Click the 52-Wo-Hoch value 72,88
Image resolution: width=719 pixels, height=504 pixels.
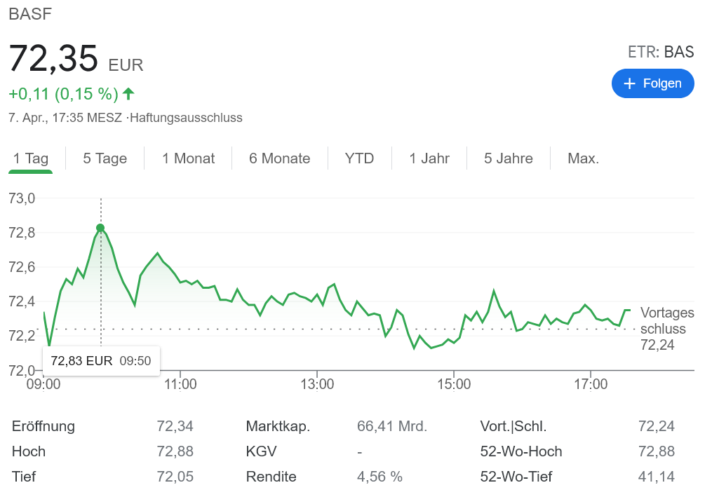pos(657,451)
